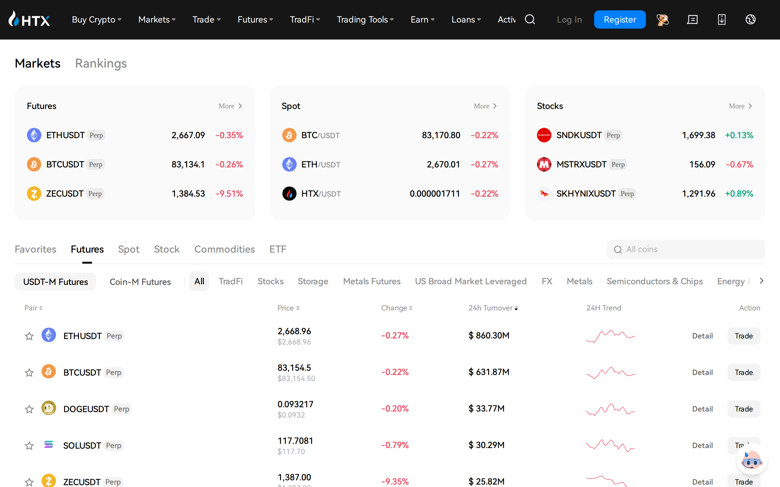Focus the All coins search field
The height and width of the screenshot is (487, 780).
coord(686,250)
